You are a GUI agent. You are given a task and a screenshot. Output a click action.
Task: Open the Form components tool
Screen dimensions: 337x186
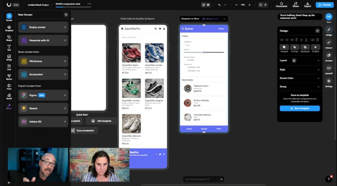[9, 87]
